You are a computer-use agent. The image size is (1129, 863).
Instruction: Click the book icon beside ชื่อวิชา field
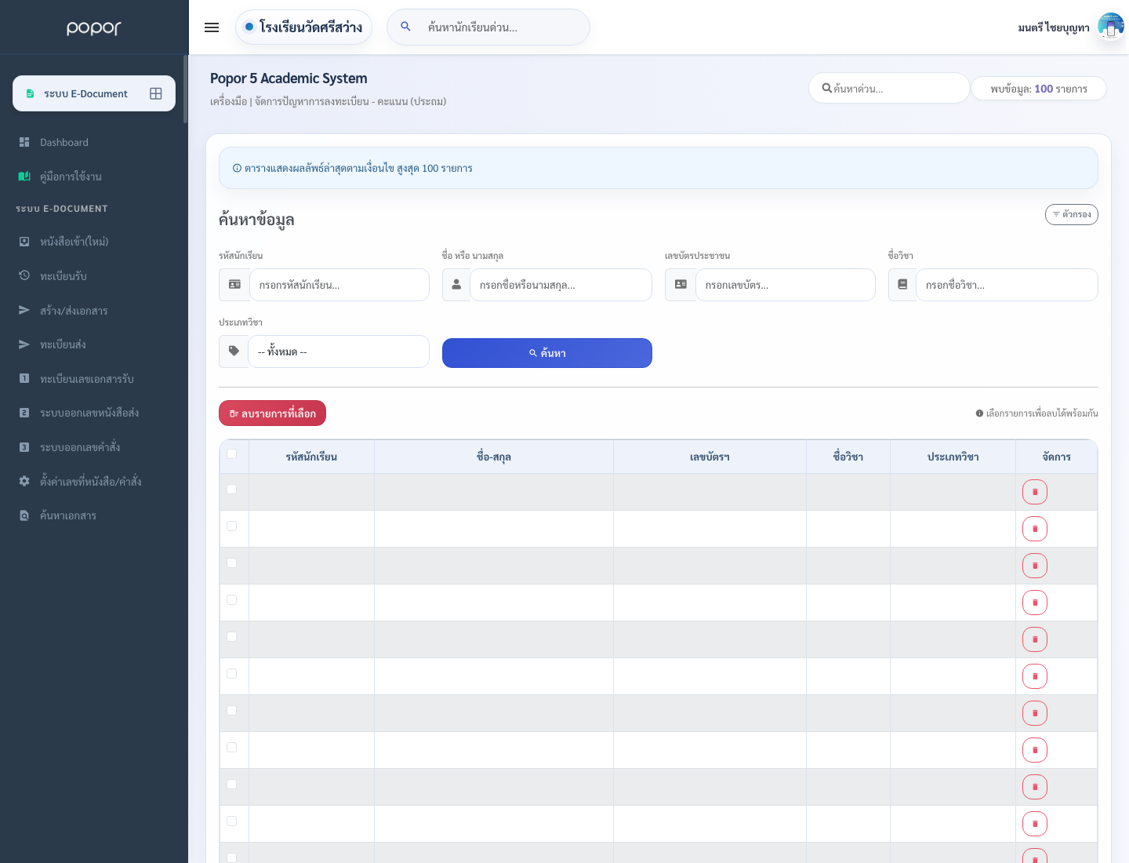pos(902,285)
